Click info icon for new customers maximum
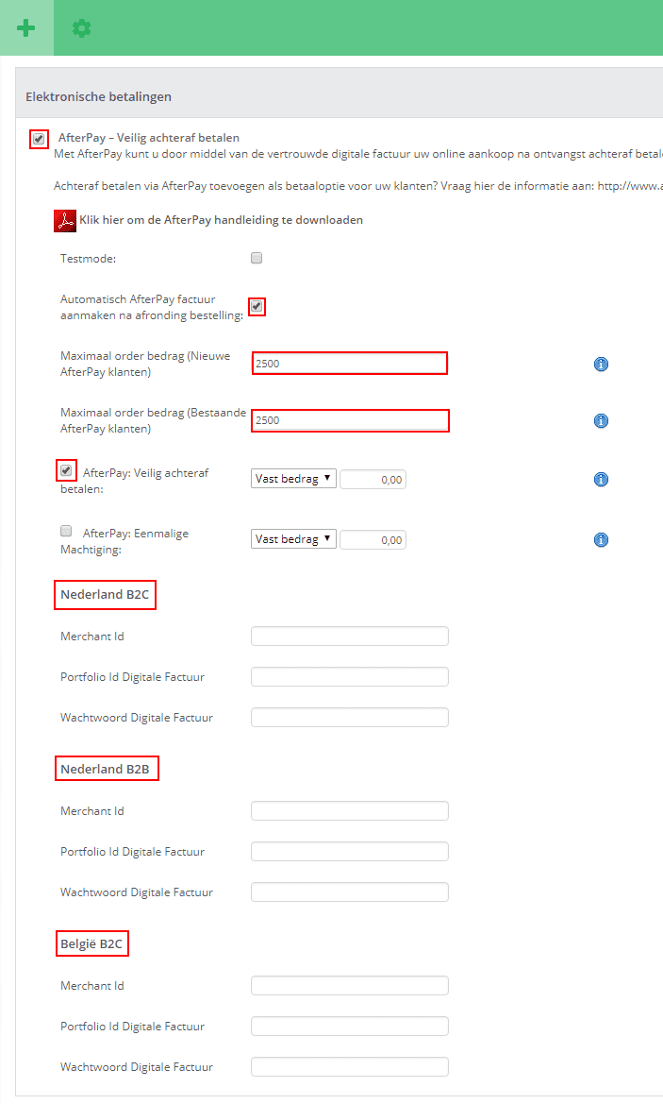This screenshot has width=663, height=1104. 601,365
